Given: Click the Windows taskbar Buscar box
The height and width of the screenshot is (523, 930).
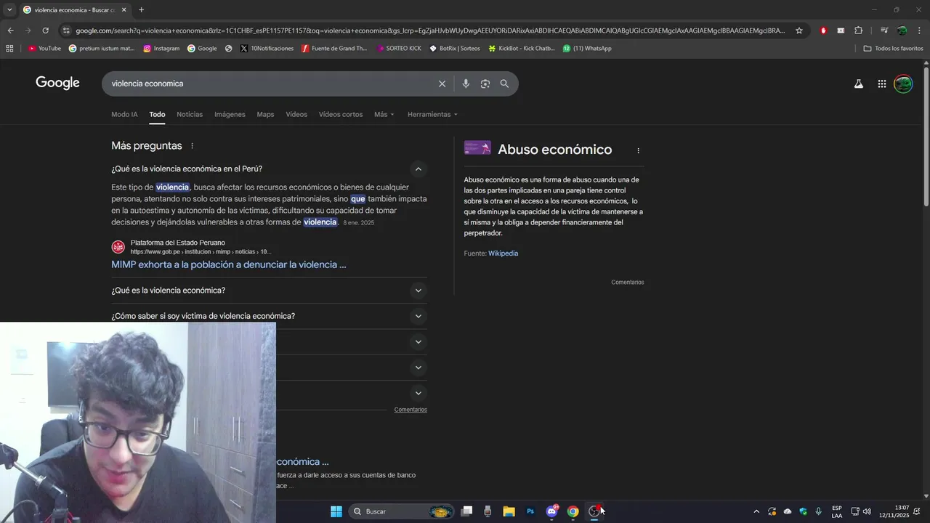Looking at the screenshot, I should tap(401, 511).
